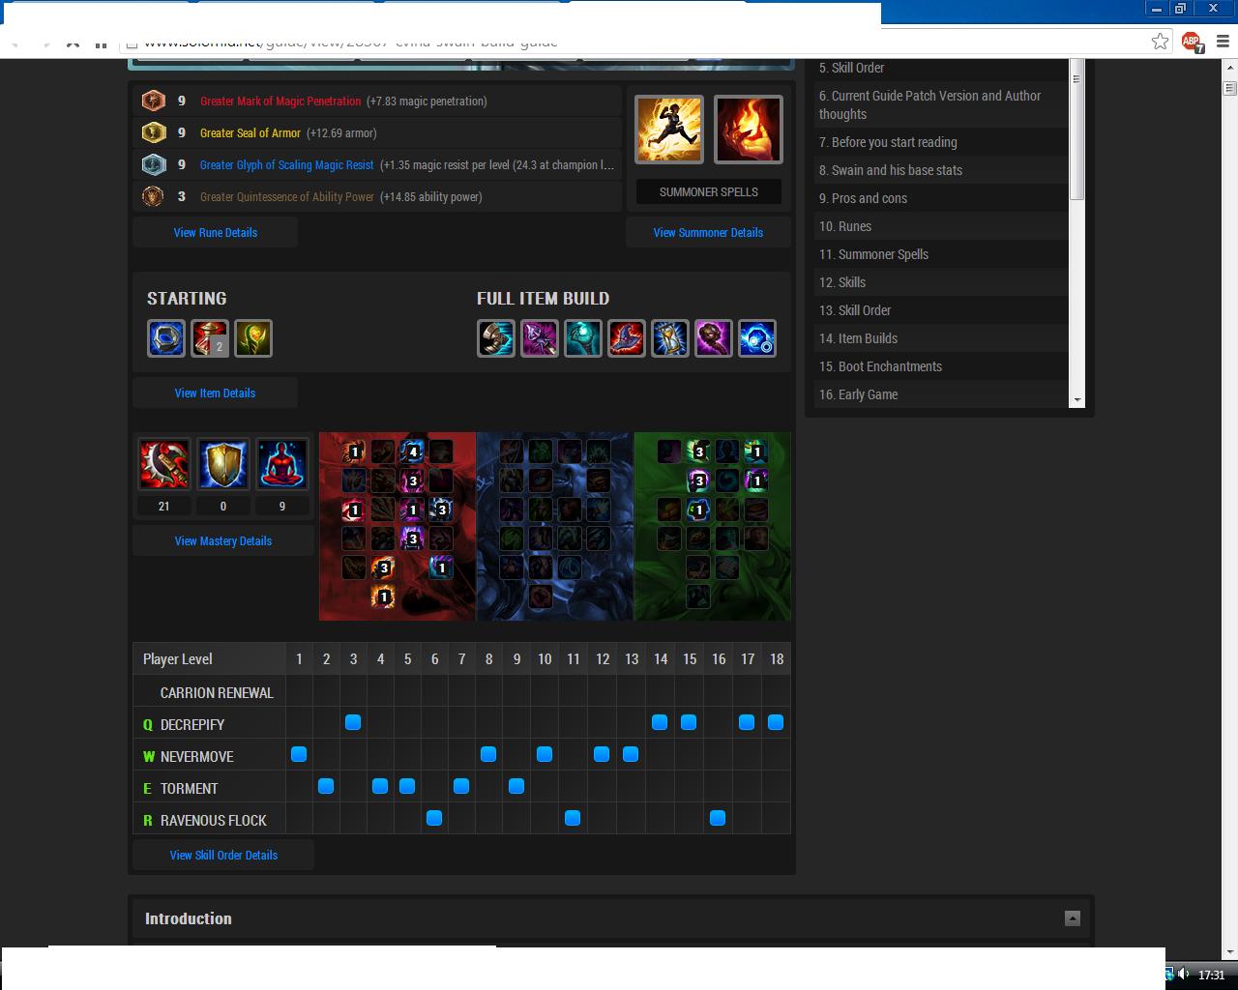This screenshot has height=990, width=1238.
Task: Click the blue orb trinket in Full Item Build
Action: pos(757,338)
